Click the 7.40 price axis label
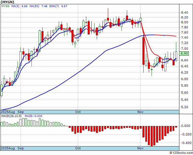The image size is (193, 155). point(184,37)
